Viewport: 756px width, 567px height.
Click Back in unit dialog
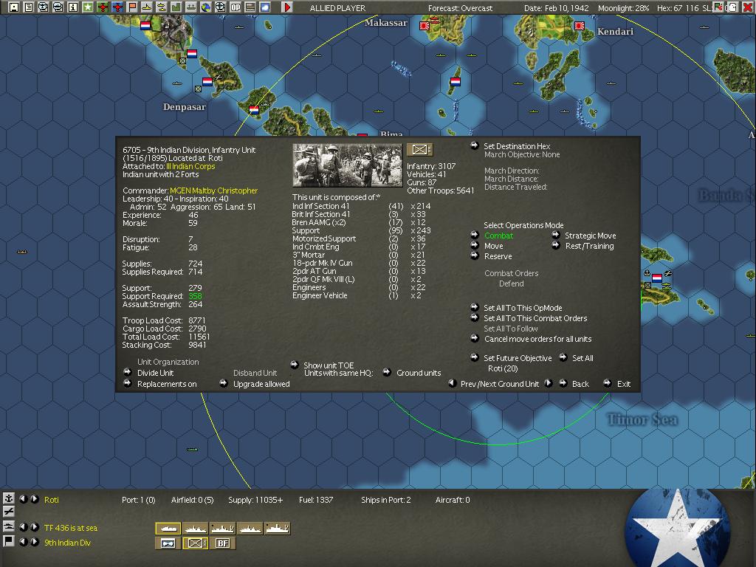[x=580, y=384]
